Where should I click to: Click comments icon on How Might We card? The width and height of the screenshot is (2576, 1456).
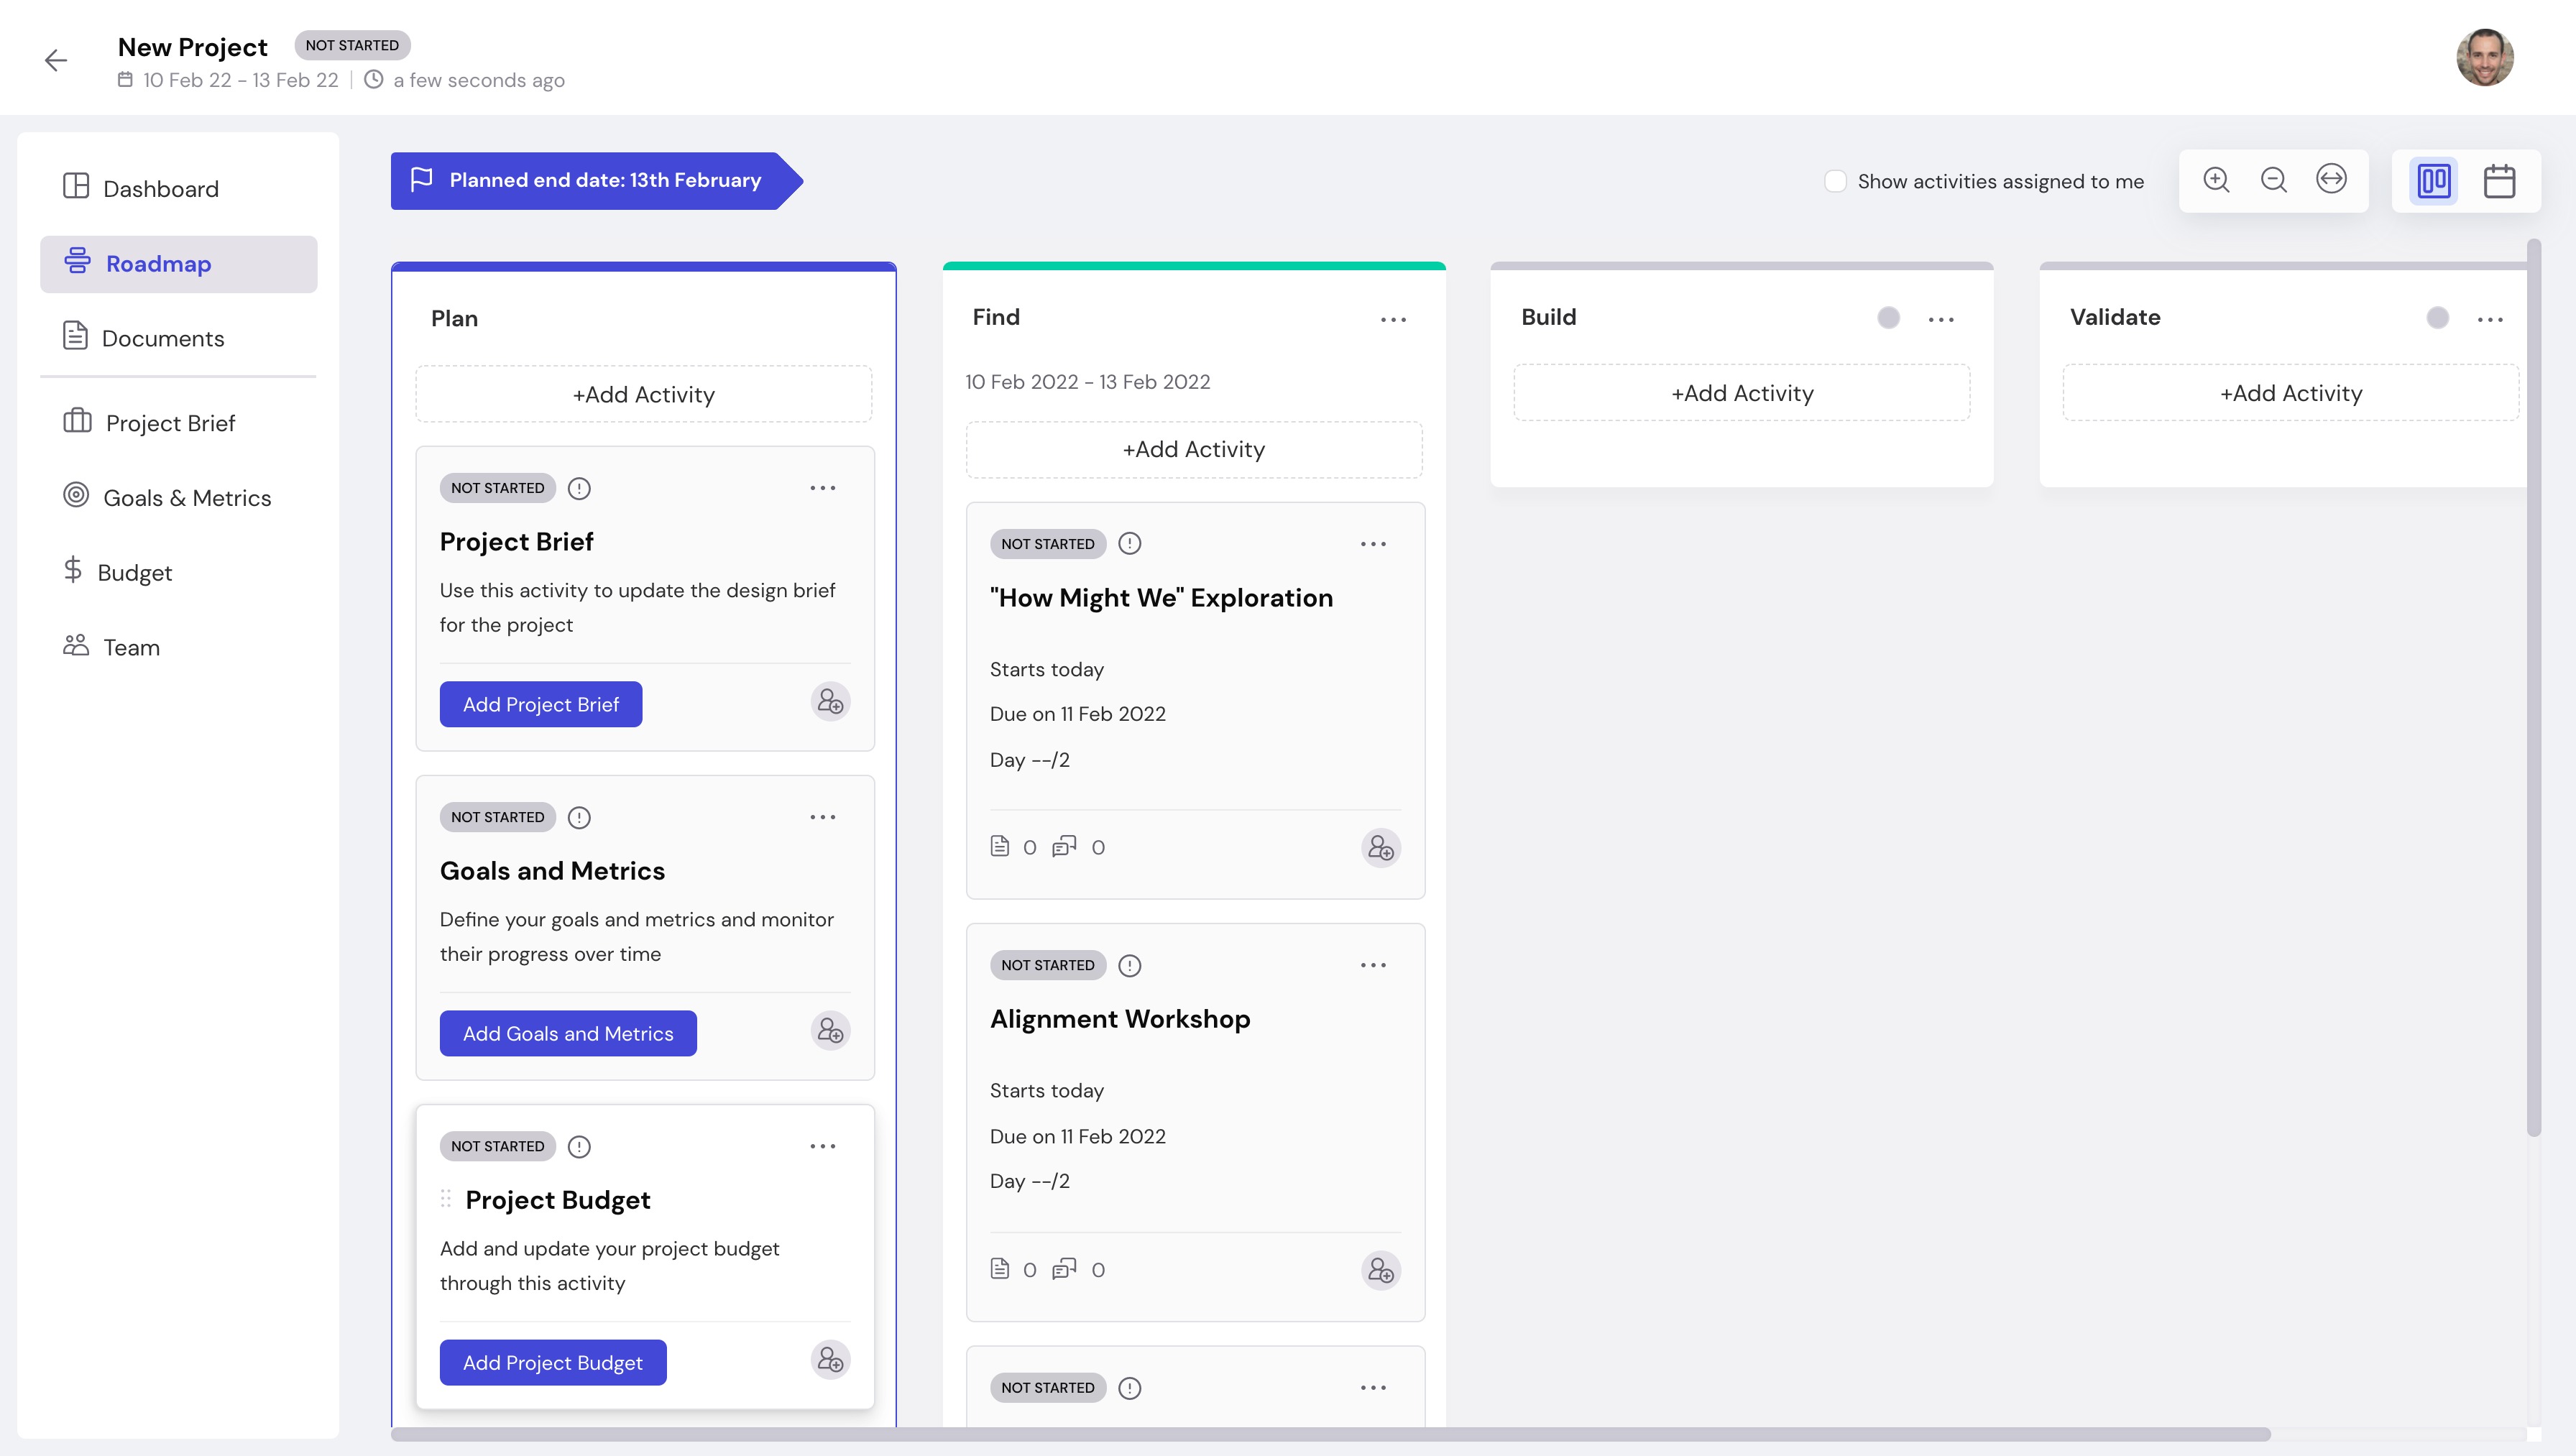[x=1064, y=846]
